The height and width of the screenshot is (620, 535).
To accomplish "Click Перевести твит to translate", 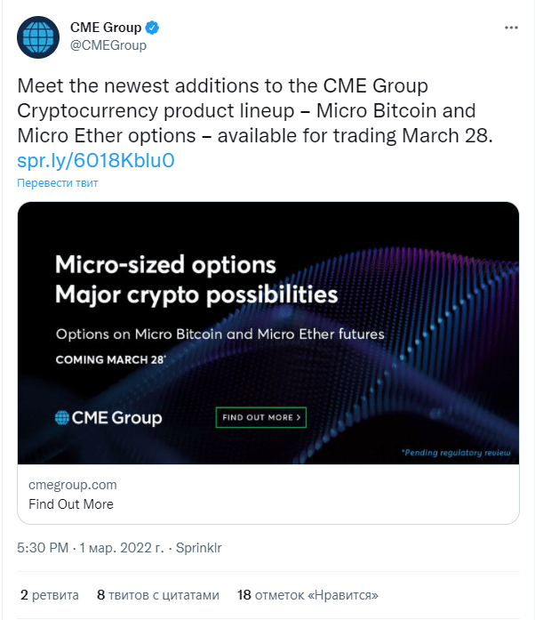I will point(57,182).
